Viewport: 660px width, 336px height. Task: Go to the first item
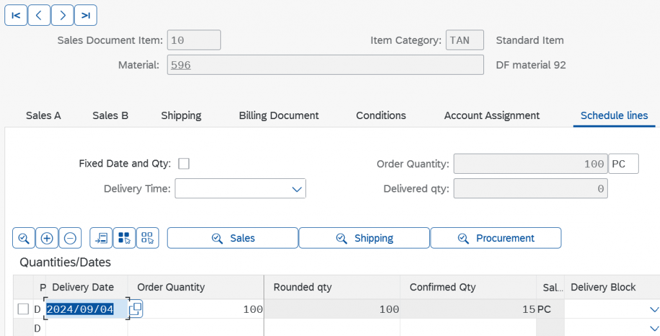(x=16, y=15)
